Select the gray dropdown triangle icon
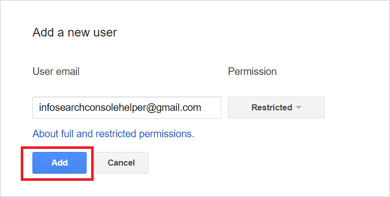The height and width of the screenshot is (197, 390). (298, 108)
